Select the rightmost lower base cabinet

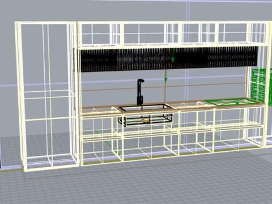point(239,129)
